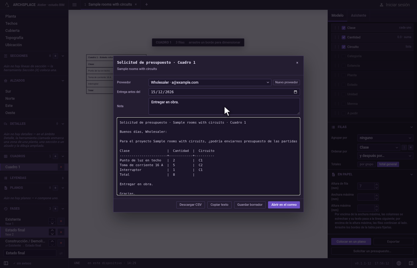Click into the Nota text field
Image resolution: width=417 pixels, height=268 pixels.
coord(224,106)
